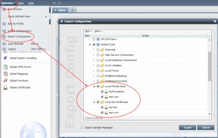Click the Edit My Profile icon
Image resolution: width=218 pixels, height=138 pixels.
click(x=4, y=24)
